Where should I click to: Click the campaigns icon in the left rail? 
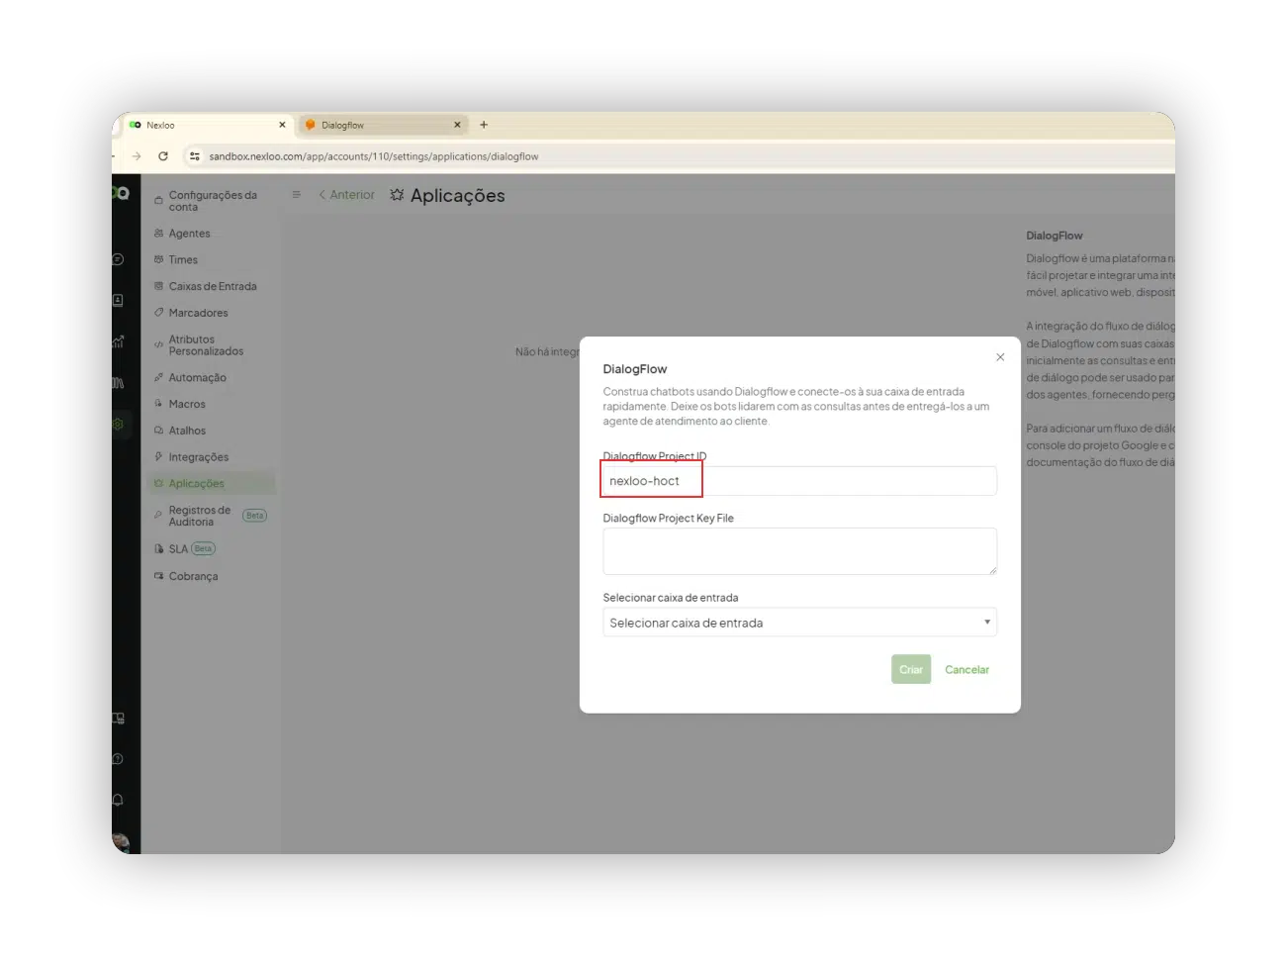(118, 383)
